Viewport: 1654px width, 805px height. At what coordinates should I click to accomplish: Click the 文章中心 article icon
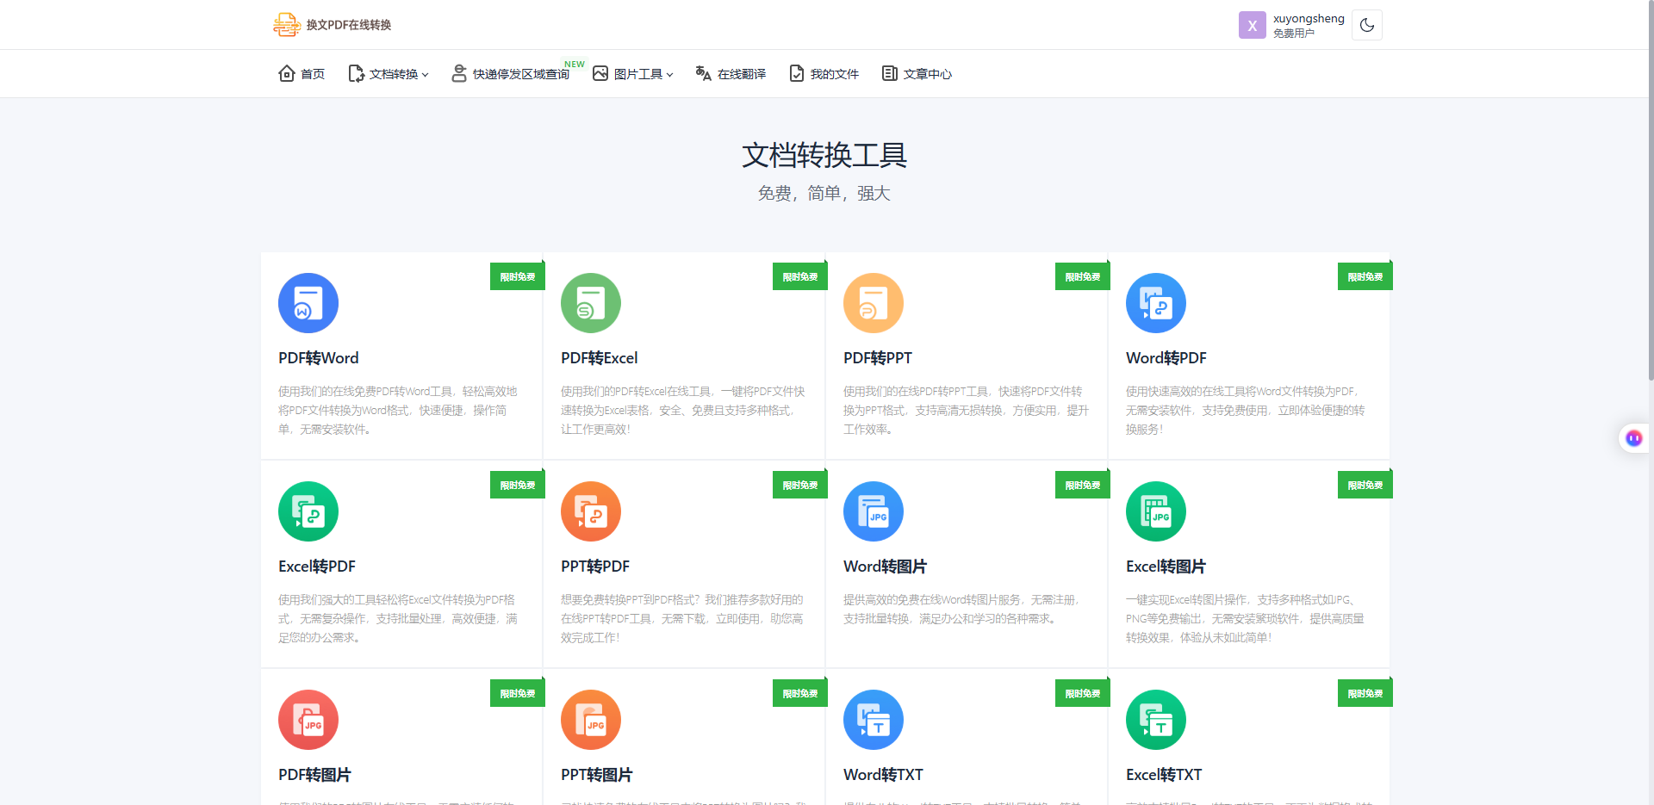(x=890, y=73)
